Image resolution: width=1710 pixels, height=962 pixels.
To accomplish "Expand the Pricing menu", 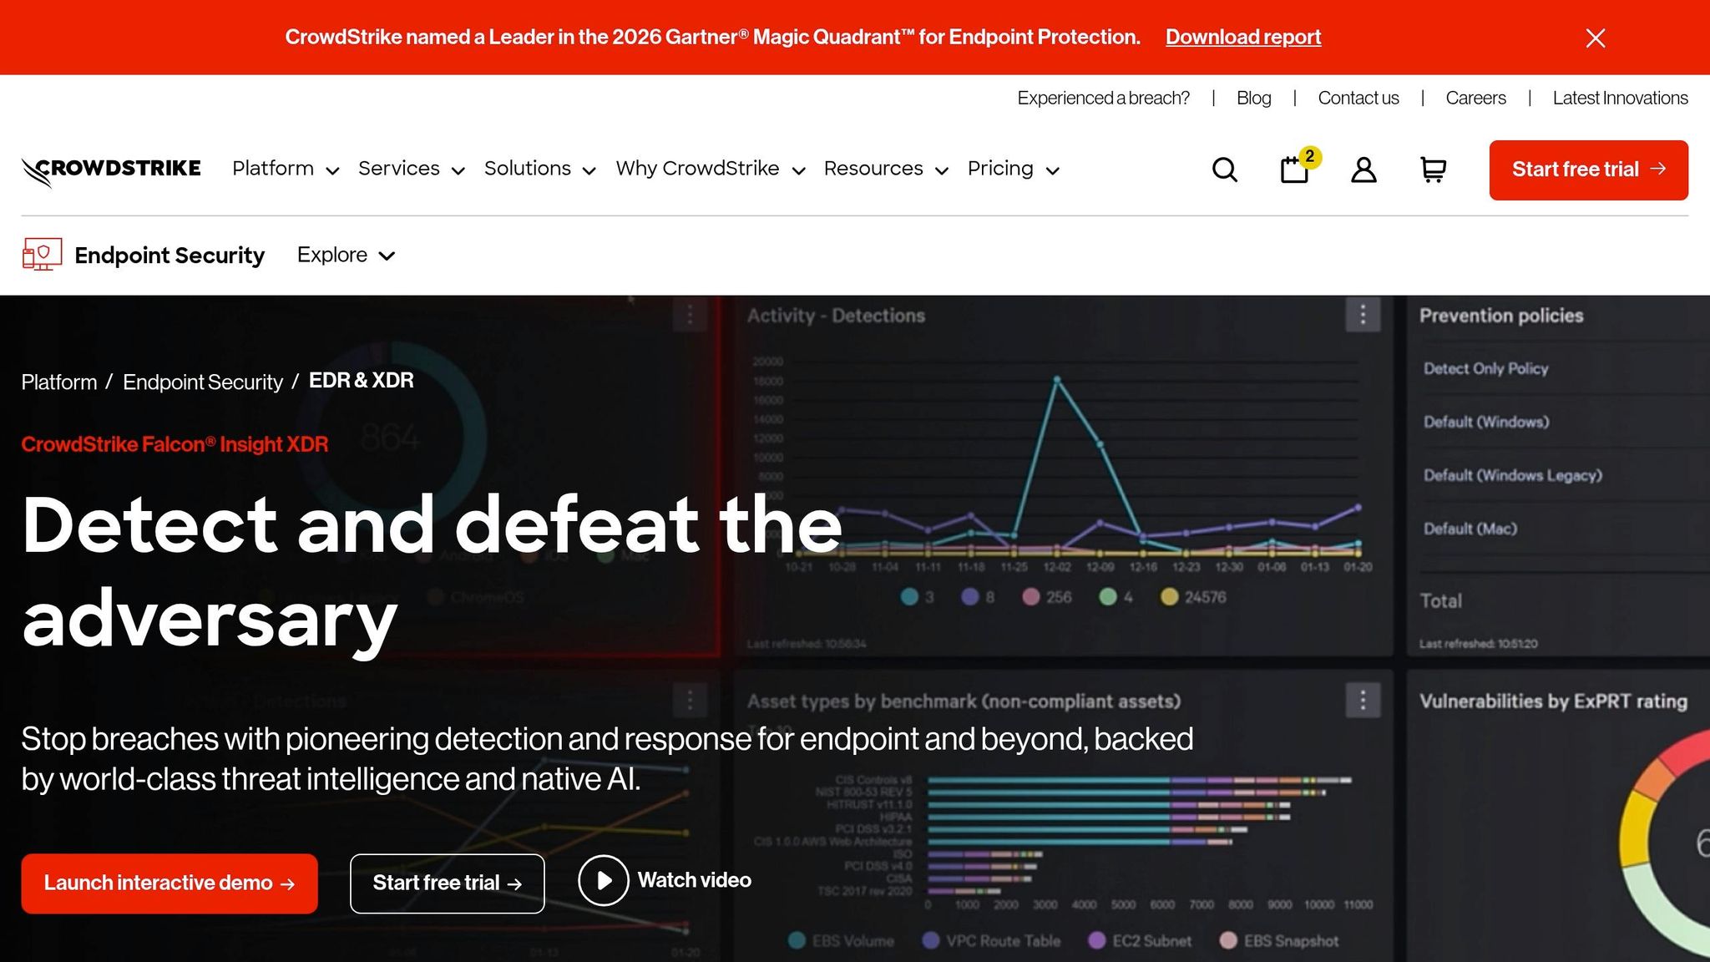I will pyautogui.click(x=1014, y=169).
